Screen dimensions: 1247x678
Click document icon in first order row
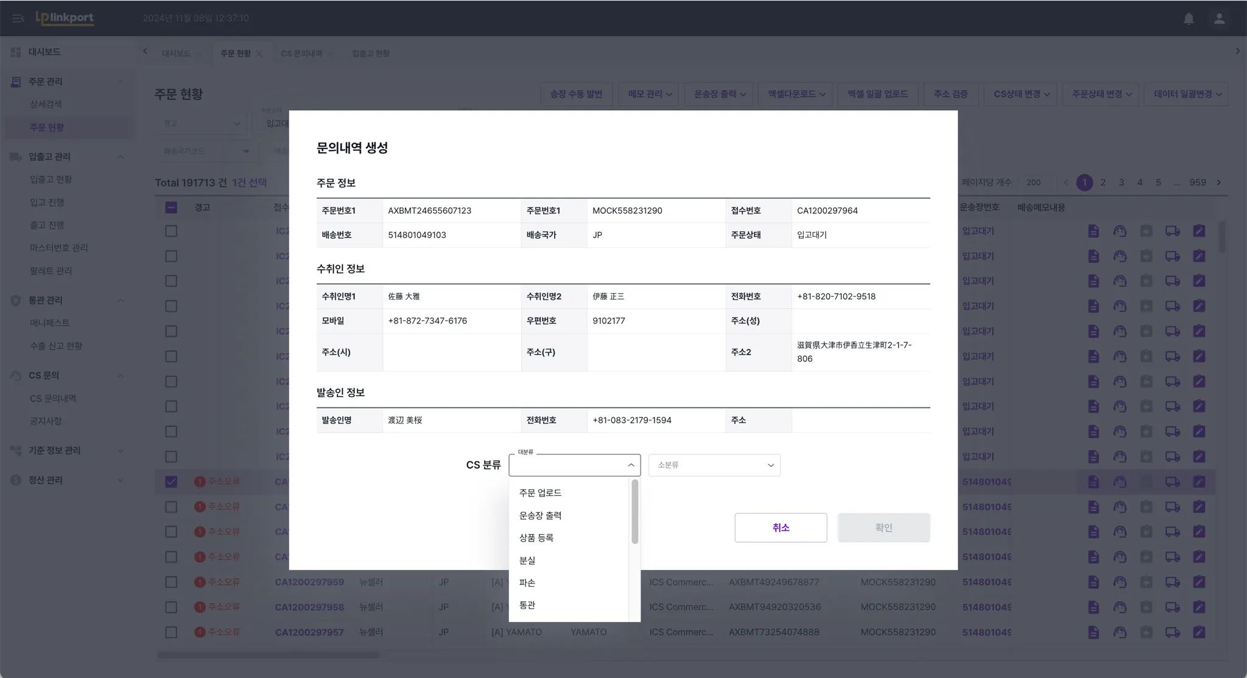1094,231
